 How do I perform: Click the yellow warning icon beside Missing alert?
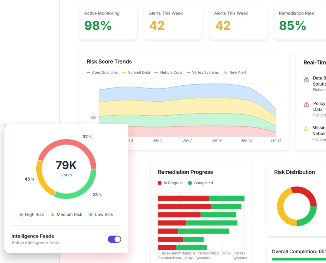coord(306,129)
